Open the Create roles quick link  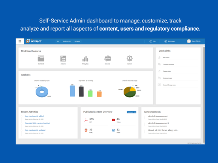(167, 71)
